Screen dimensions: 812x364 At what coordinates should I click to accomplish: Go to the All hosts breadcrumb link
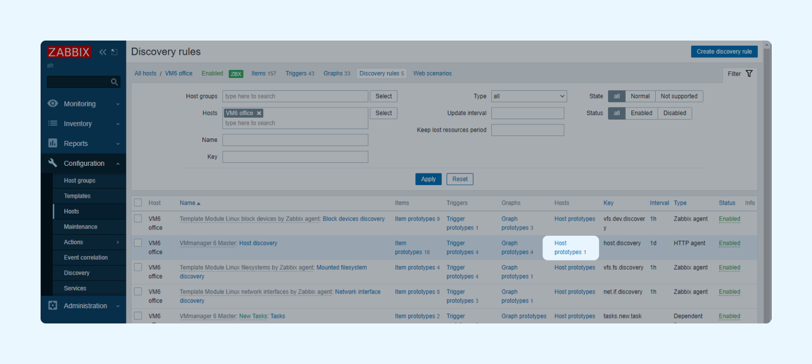click(146, 74)
